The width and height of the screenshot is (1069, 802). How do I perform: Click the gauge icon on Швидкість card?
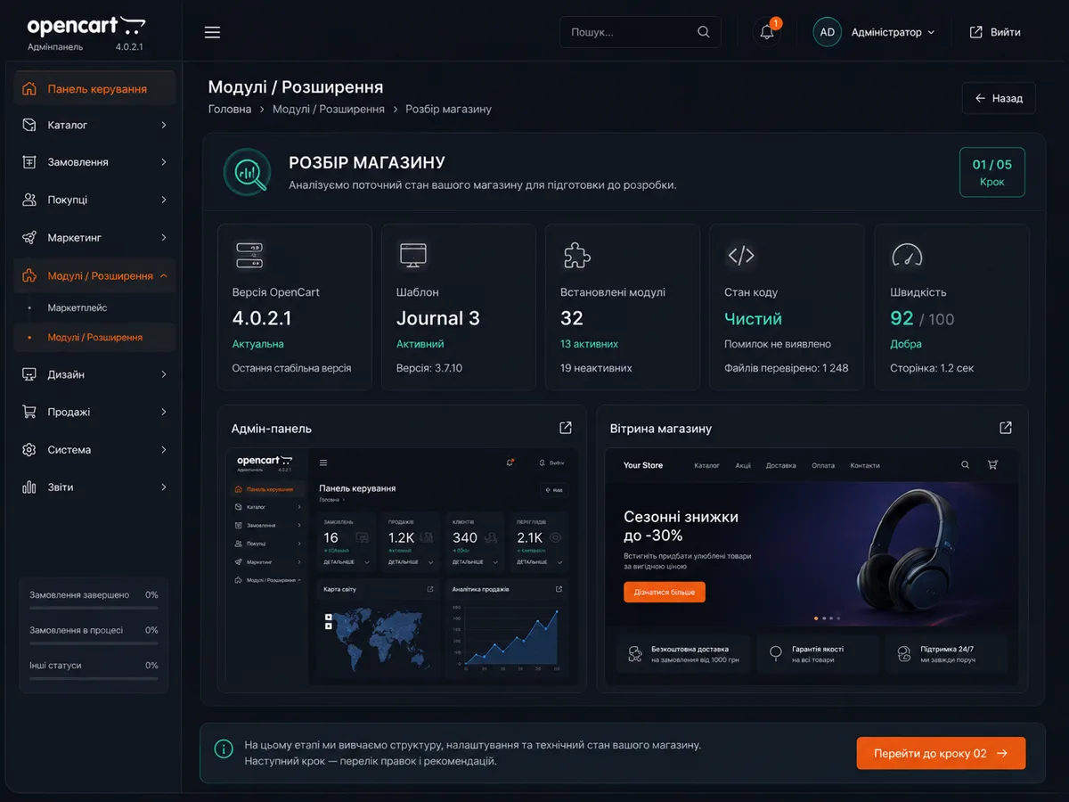coord(906,256)
